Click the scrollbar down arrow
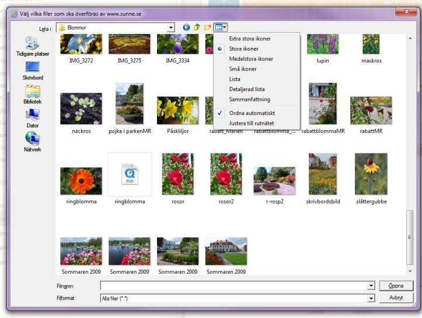Image resolution: width=422 pixels, height=318 pixels. tap(410, 271)
